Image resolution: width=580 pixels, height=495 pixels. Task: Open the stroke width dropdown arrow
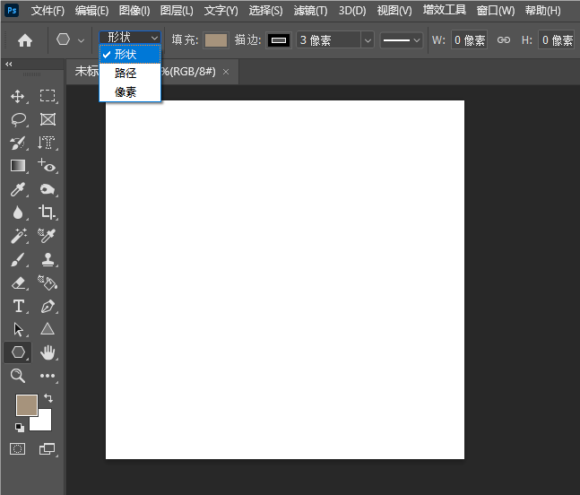click(368, 40)
